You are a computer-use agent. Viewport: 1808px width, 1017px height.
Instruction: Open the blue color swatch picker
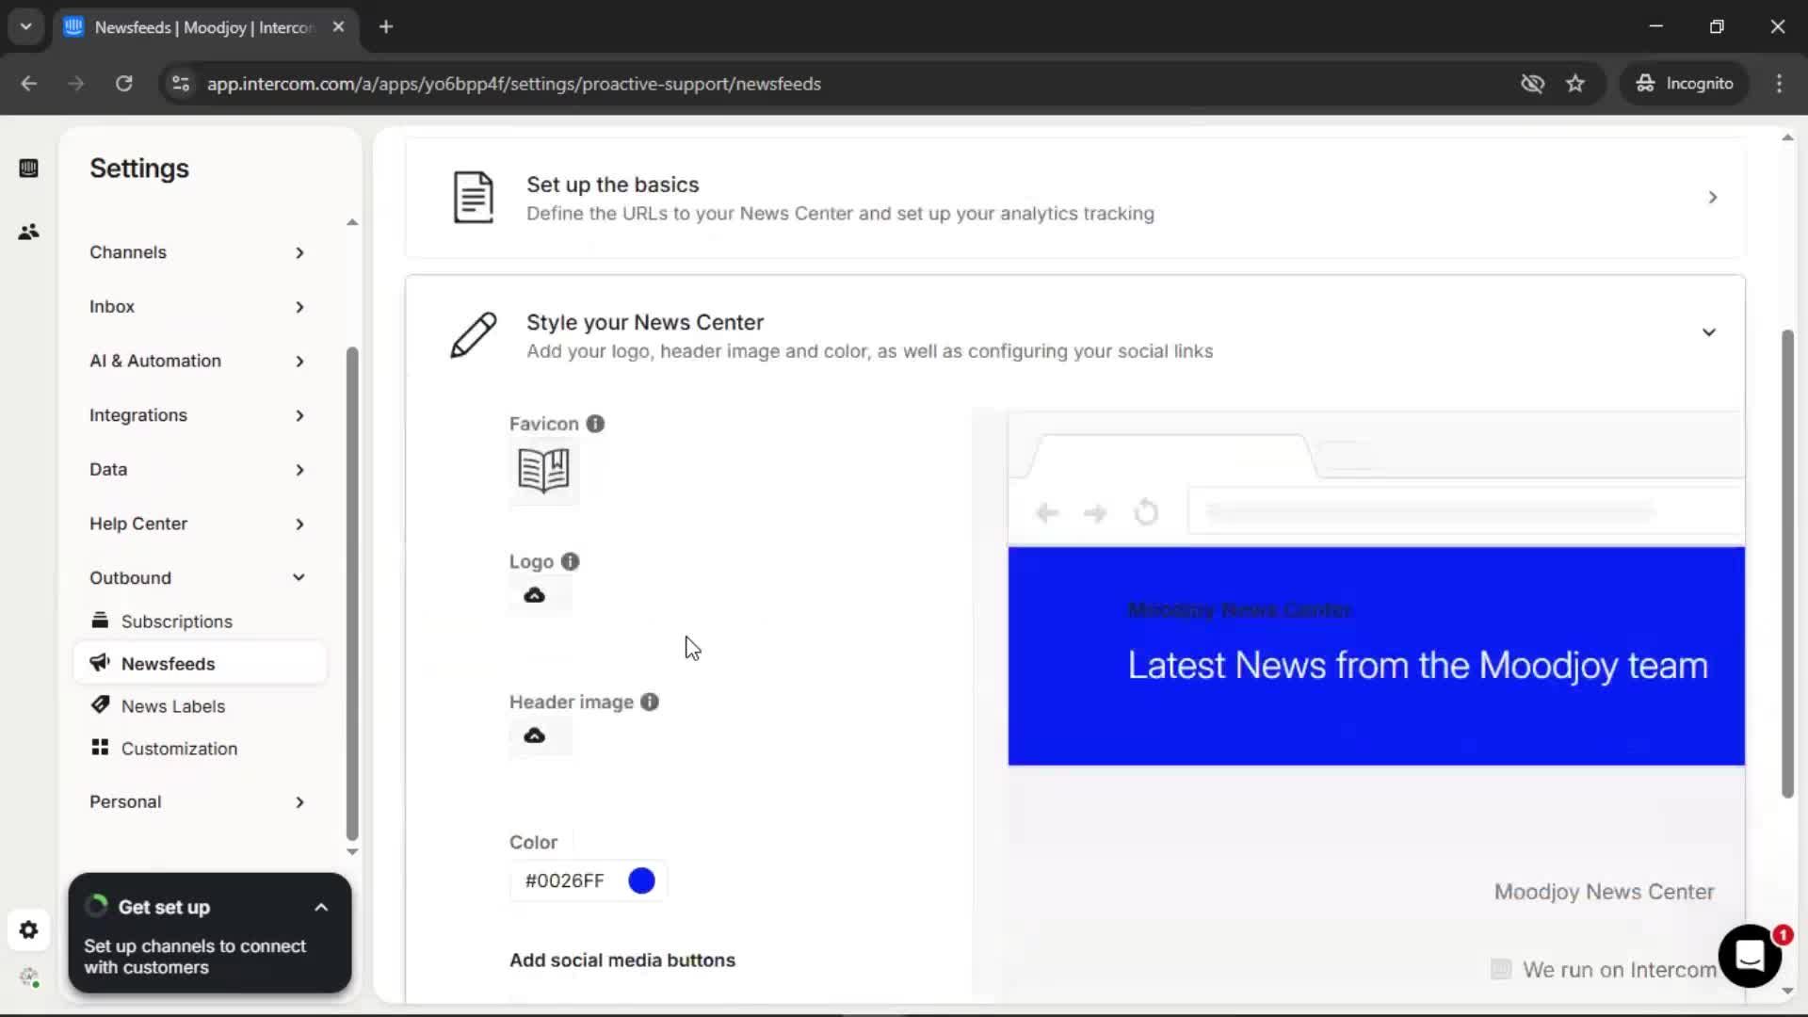click(x=641, y=880)
